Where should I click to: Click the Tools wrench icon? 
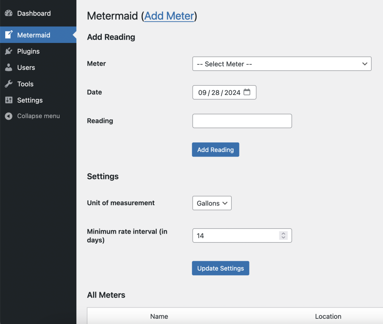pyautogui.click(x=9, y=84)
